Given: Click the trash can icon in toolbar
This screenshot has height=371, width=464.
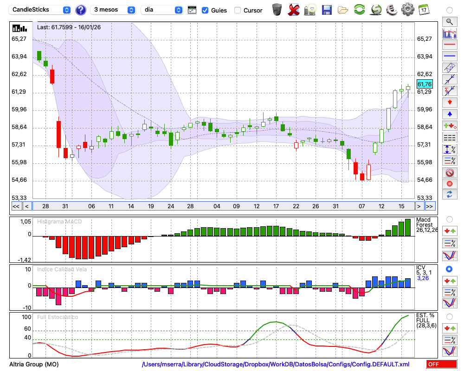Looking at the screenshot, I should 277,10.
